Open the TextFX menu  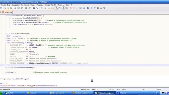click(54, 5)
